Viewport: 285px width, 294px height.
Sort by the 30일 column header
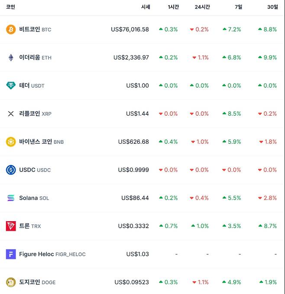click(x=272, y=7)
